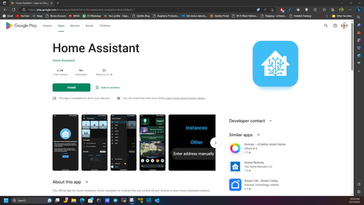Click the browser address bar URL
The height and width of the screenshot is (205, 364).
(81, 10)
